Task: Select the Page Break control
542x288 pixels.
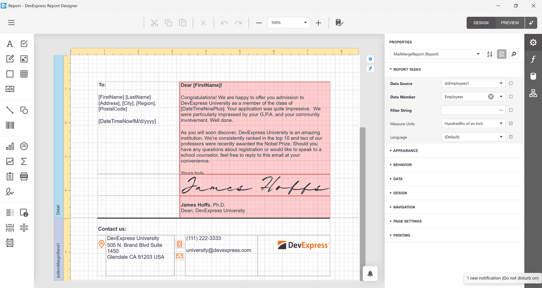Action: [x=10, y=228]
